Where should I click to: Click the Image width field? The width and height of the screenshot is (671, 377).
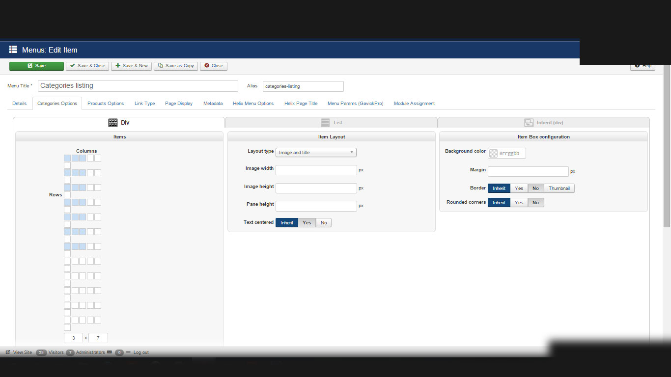tap(316, 170)
